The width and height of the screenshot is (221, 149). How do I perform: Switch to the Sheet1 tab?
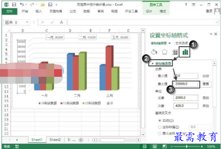(x=37, y=140)
